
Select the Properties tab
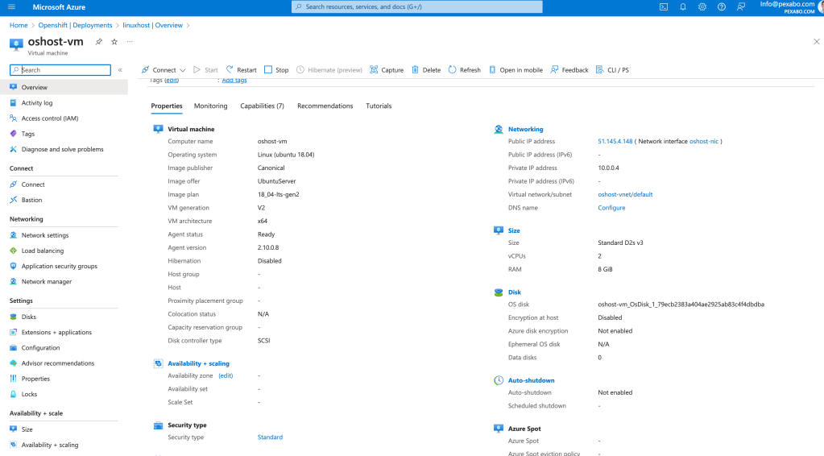[167, 106]
